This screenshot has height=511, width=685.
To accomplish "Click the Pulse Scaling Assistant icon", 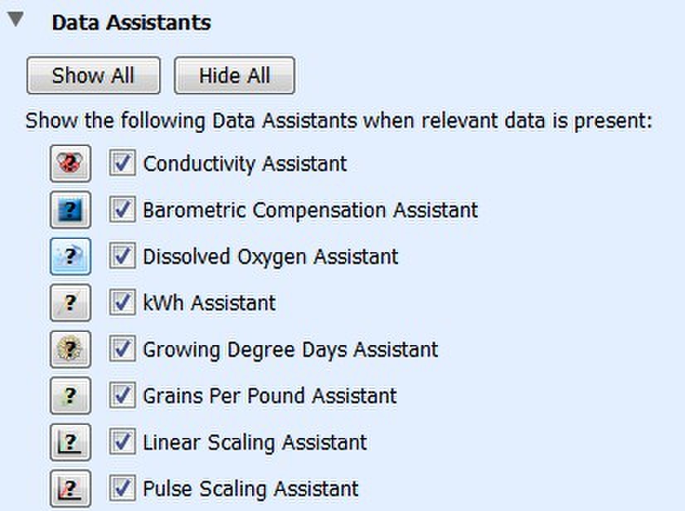I will click(x=70, y=489).
